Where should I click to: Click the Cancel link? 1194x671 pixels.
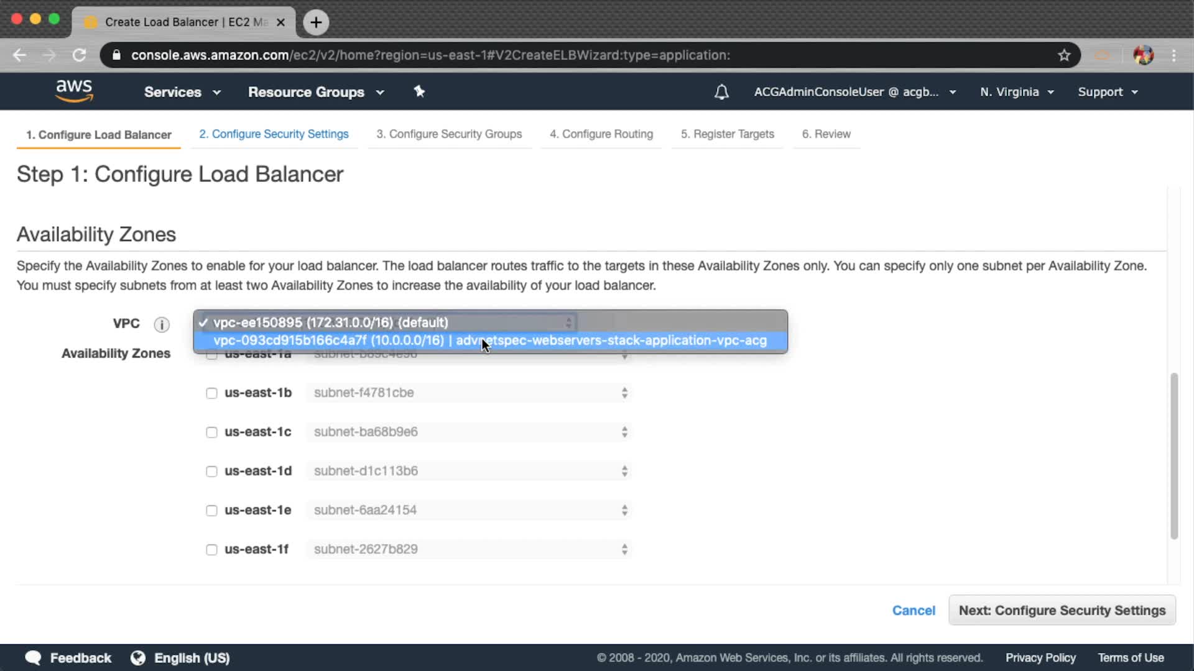coord(913,611)
